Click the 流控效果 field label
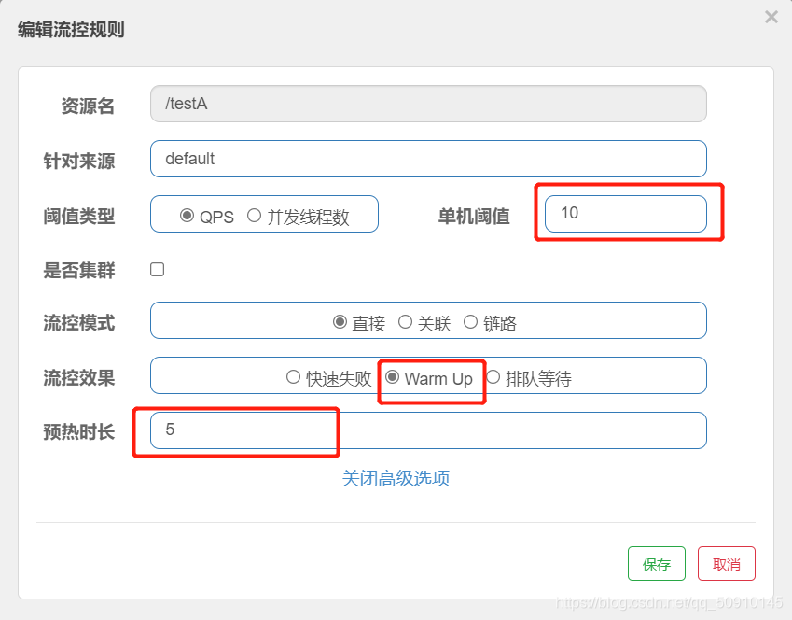This screenshot has width=792, height=620. point(79,377)
